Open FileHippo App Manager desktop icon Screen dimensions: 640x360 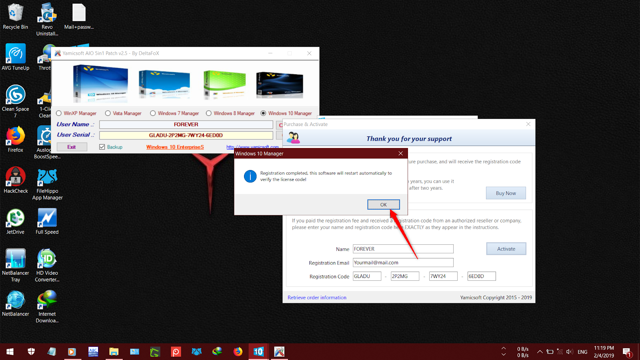47,184
